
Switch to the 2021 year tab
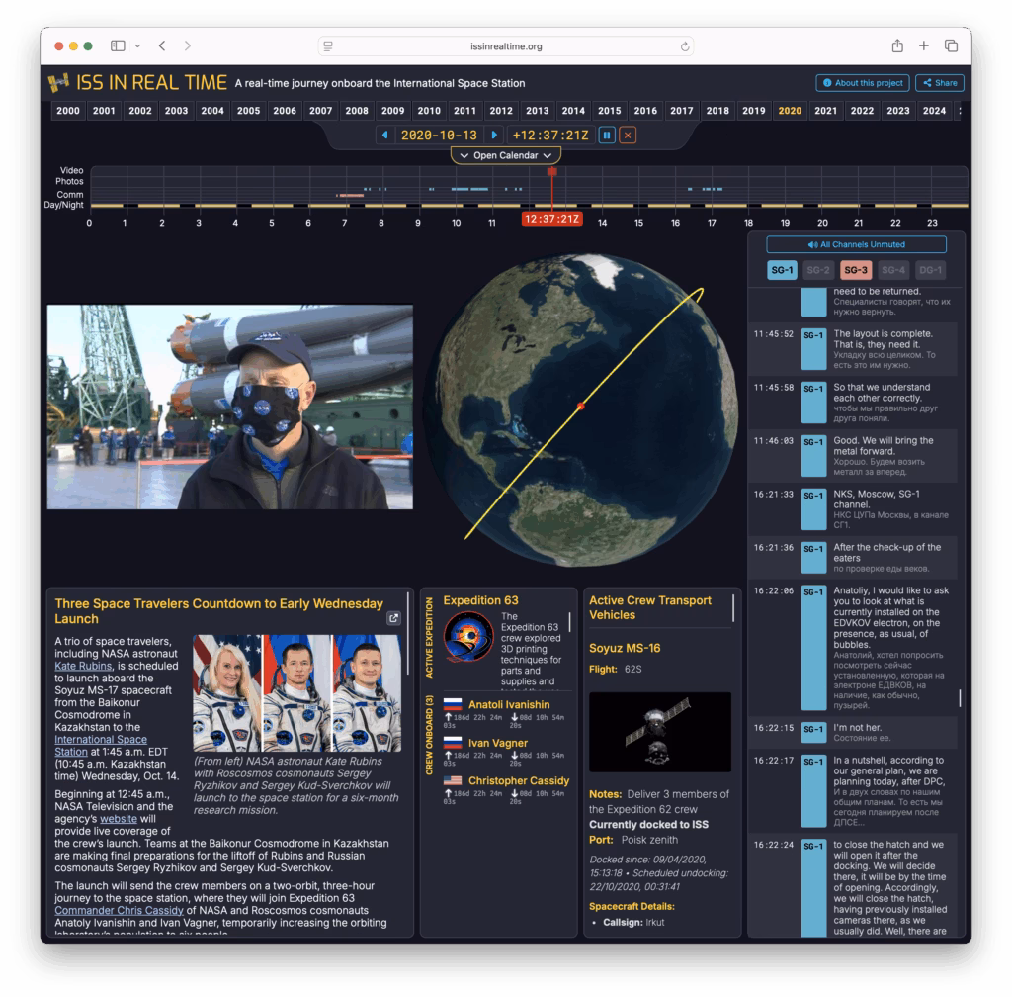825,111
